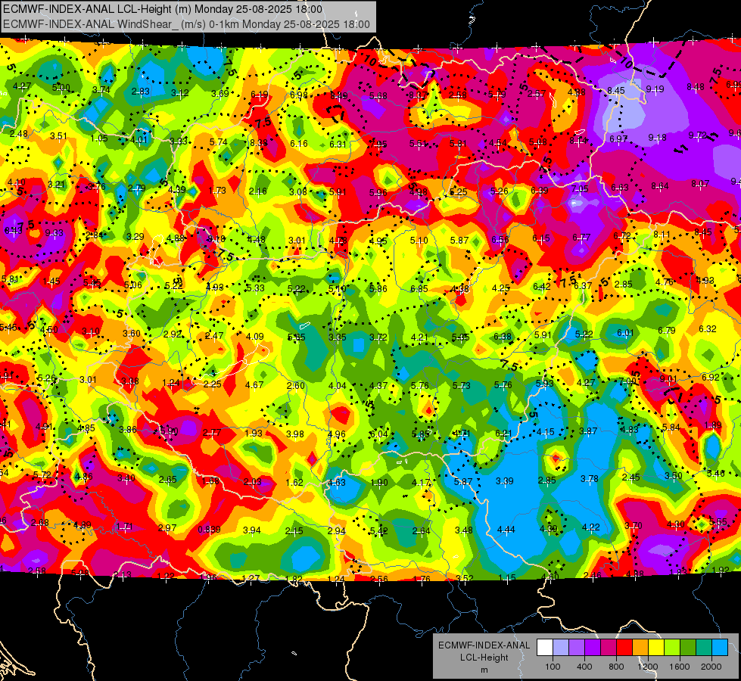This screenshot has height=681, width=741.
Task: Click the grid value 8.38
Action: (x=259, y=142)
